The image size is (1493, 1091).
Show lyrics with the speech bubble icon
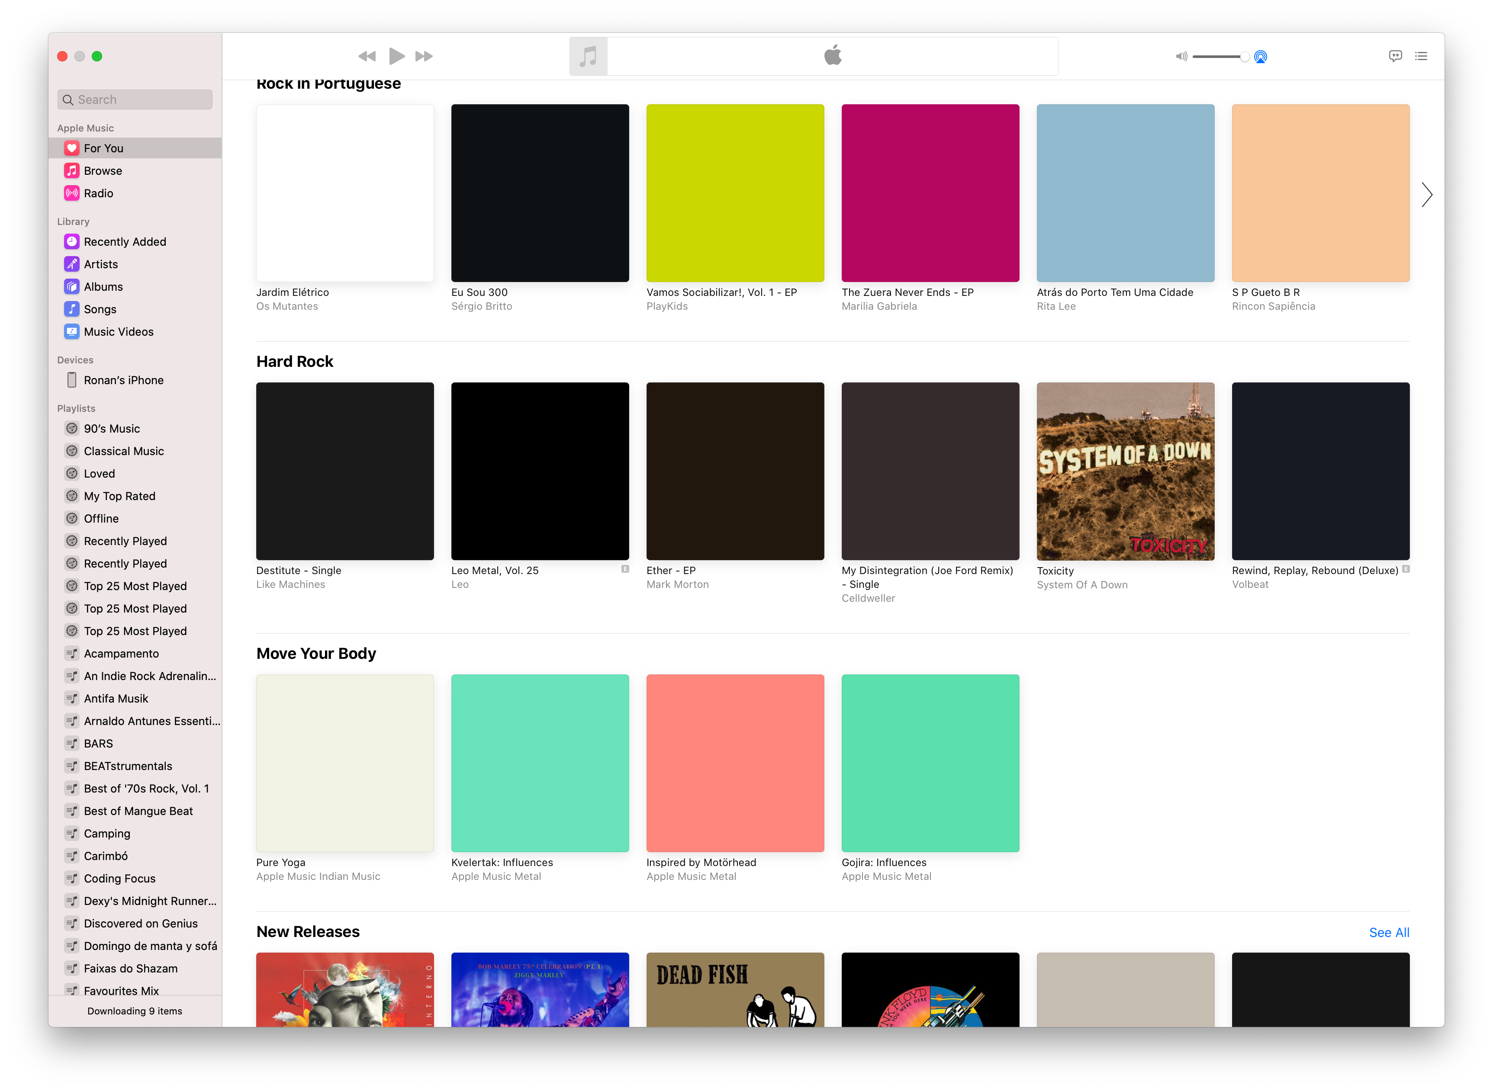click(1395, 56)
